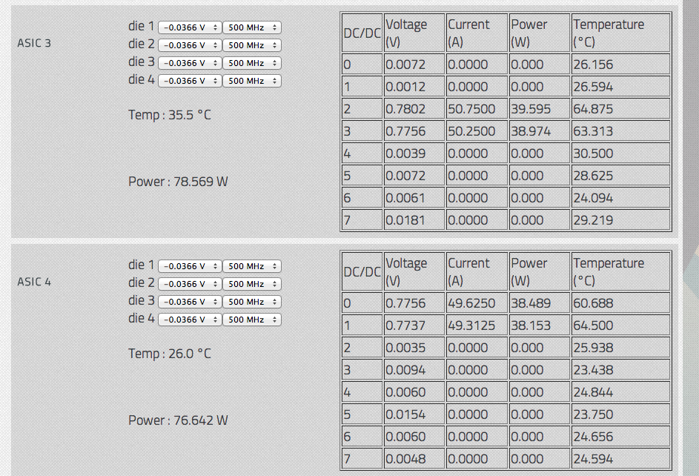The width and height of the screenshot is (699, 476).
Task: Open ASIC 3 die 4 voltage dropdown
Action: [190, 81]
